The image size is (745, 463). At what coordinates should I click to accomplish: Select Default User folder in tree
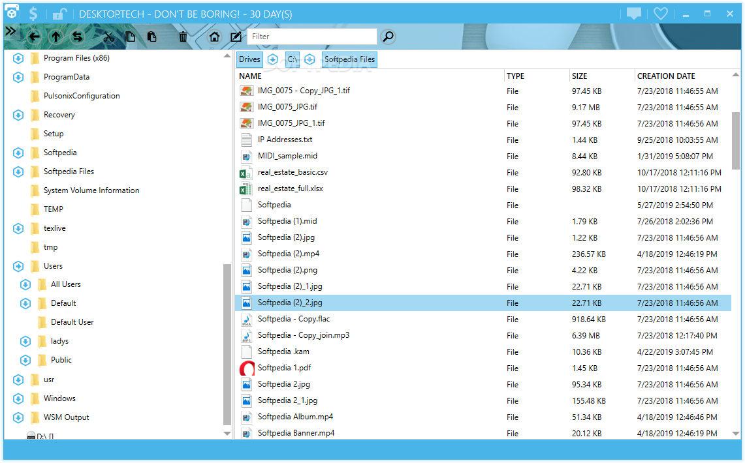72,322
